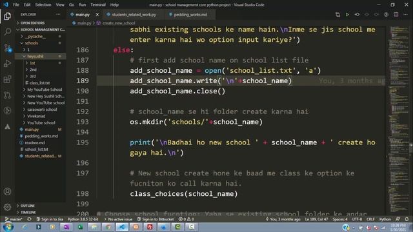Screen dimensions: 413x232
Task: Click create_new_school in the breadcrumb
Action: (x=119, y=23)
